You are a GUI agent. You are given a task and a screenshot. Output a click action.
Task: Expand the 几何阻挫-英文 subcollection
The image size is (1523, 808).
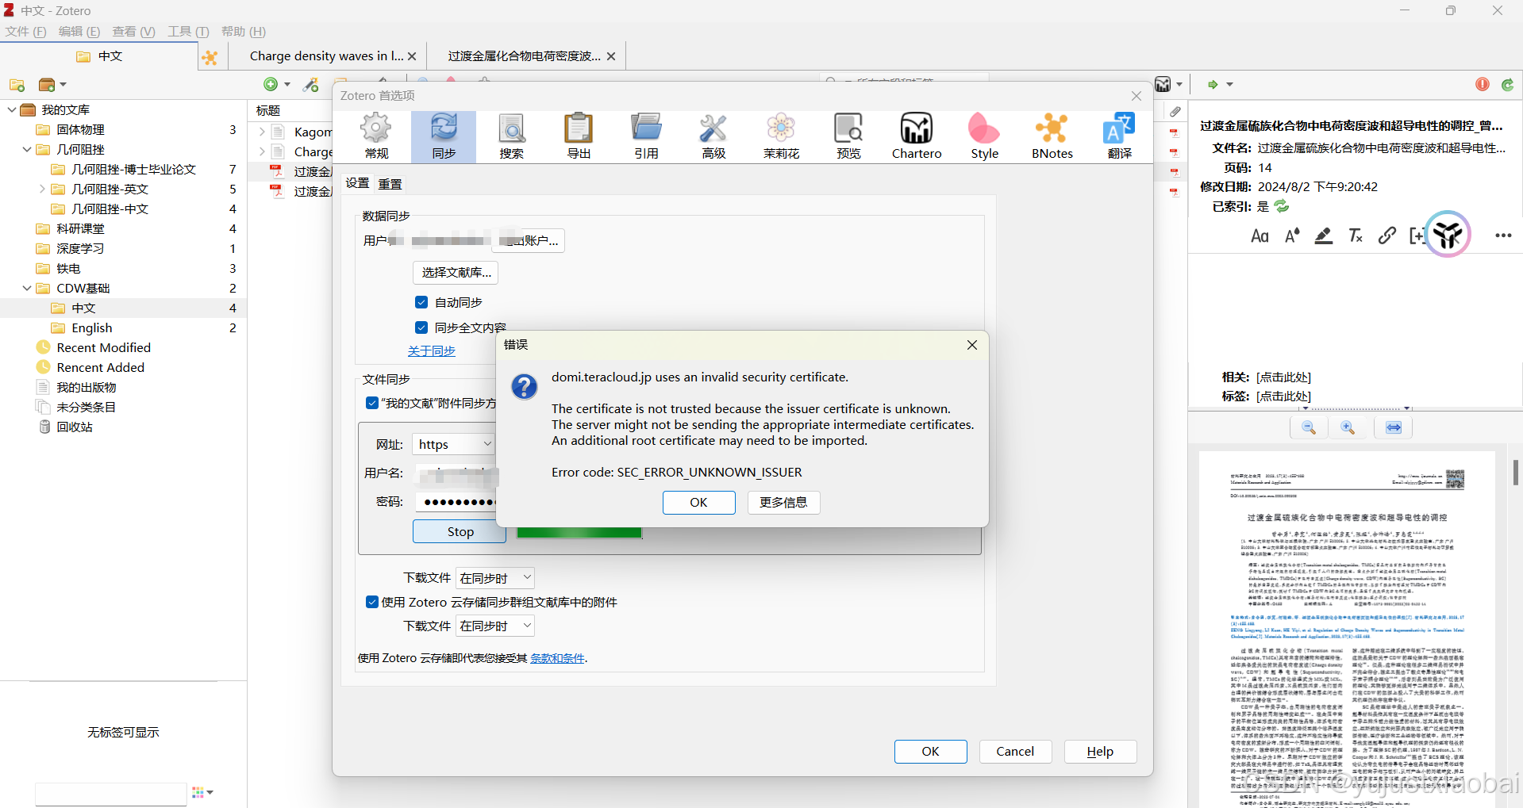pyautogui.click(x=42, y=189)
